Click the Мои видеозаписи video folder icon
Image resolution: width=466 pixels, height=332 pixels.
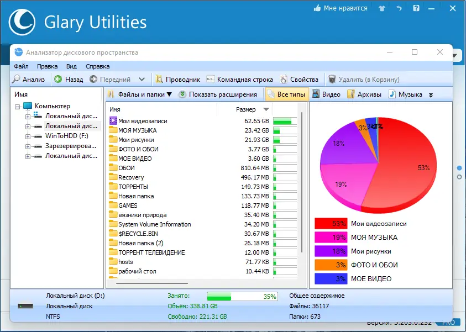click(x=113, y=120)
